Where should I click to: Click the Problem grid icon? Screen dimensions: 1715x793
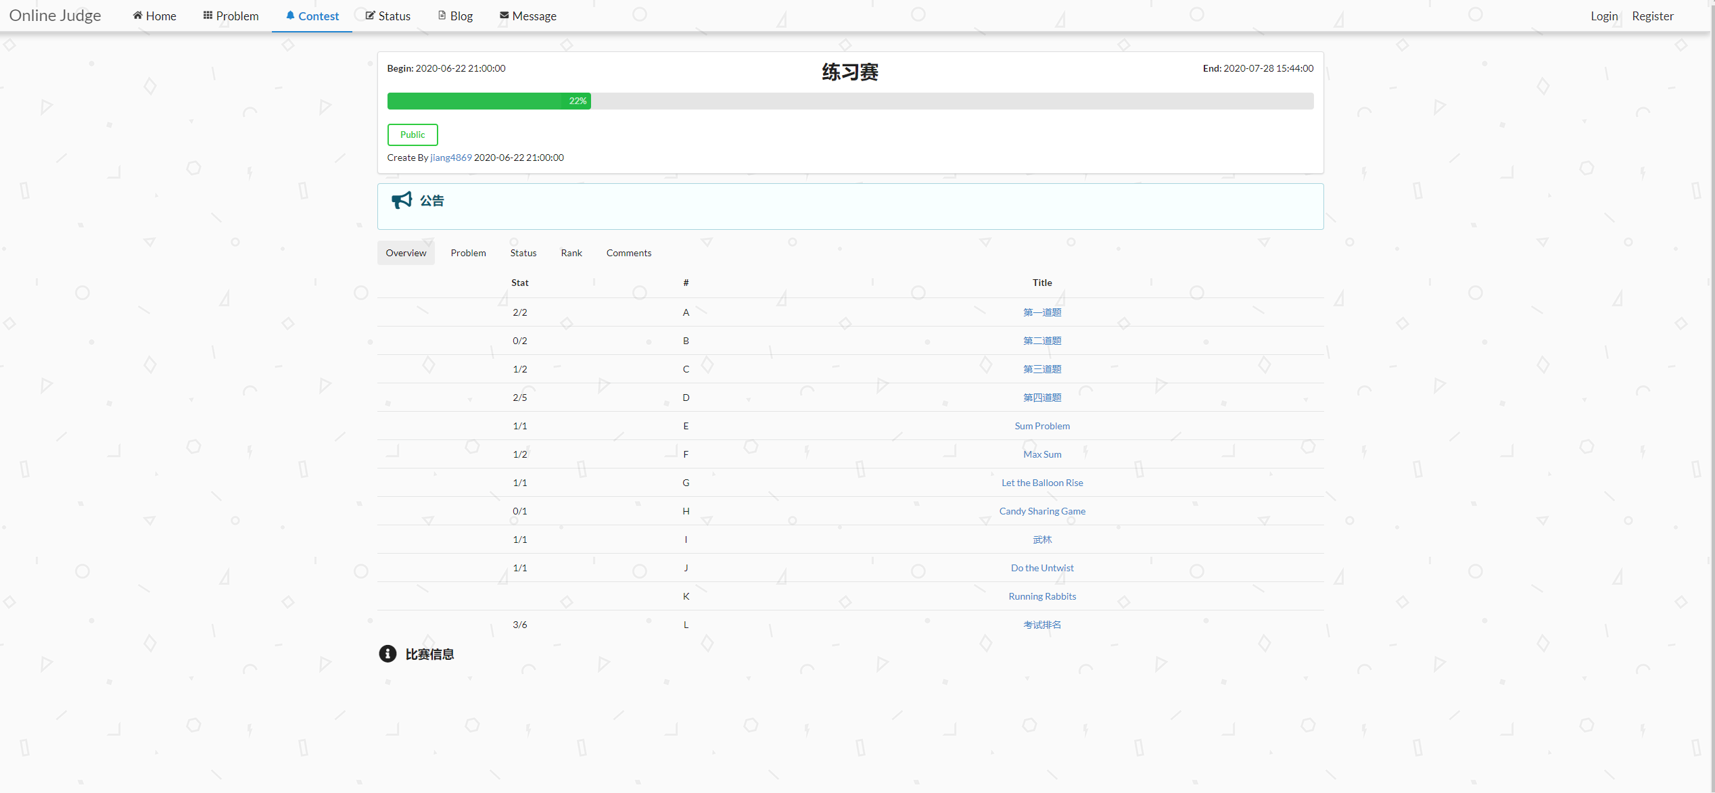coord(208,16)
